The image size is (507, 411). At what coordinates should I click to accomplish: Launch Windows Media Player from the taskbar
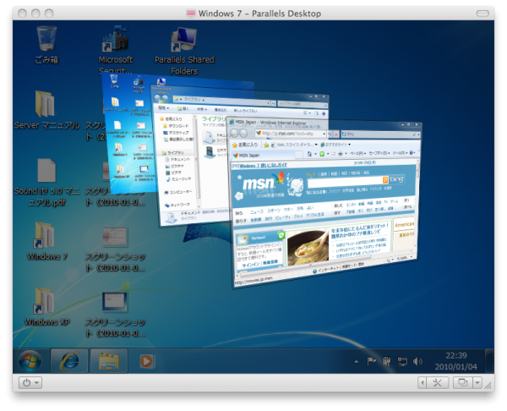tap(147, 361)
